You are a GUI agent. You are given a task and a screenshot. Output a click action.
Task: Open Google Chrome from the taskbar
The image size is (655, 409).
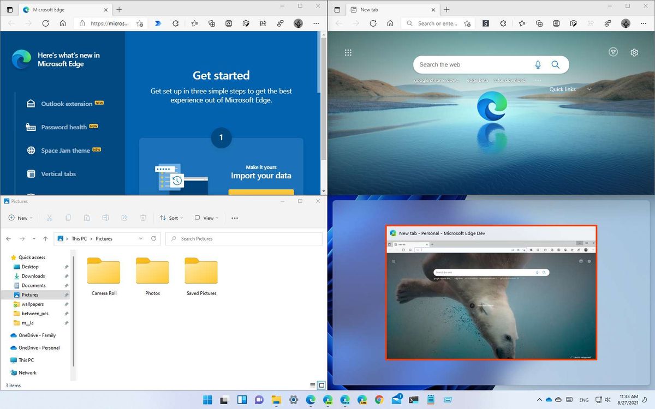[x=378, y=399]
